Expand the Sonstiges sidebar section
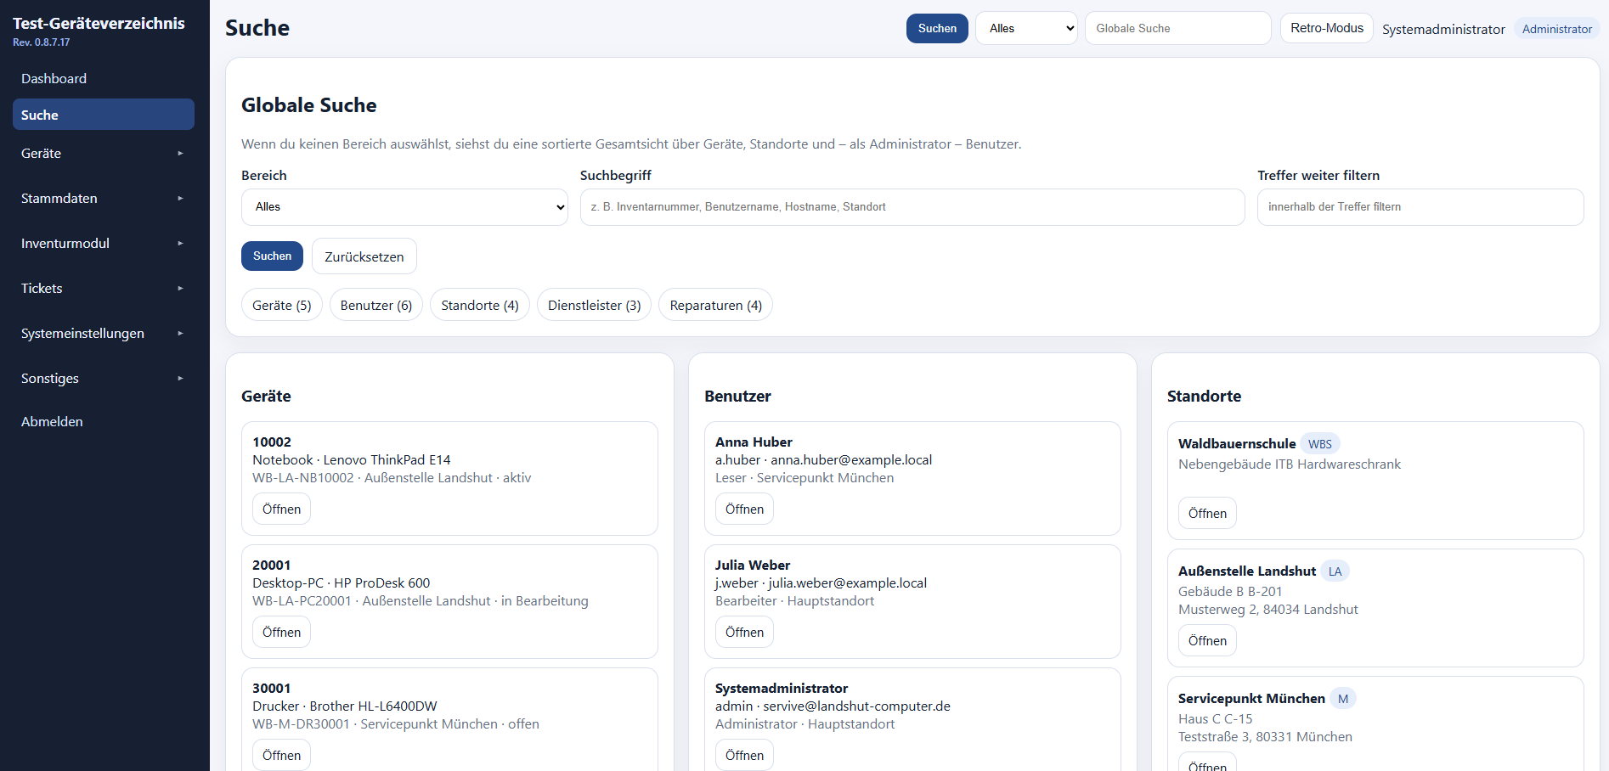Image resolution: width=1609 pixels, height=771 pixels. point(104,379)
